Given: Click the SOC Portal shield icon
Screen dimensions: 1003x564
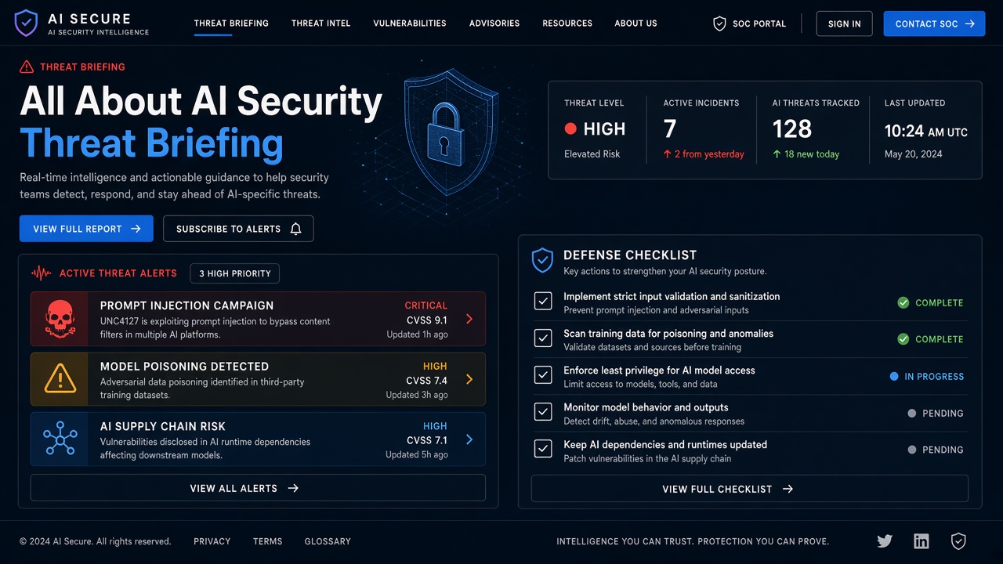Looking at the screenshot, I should (719, 23).
